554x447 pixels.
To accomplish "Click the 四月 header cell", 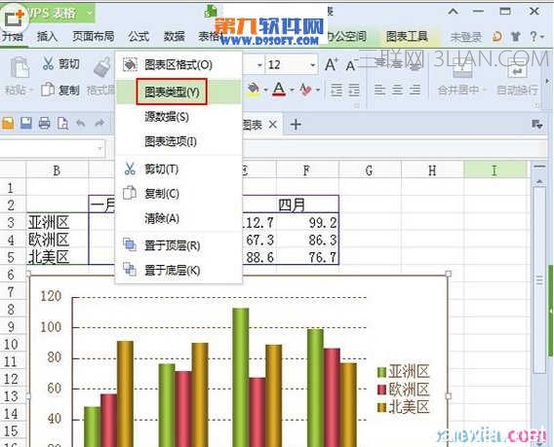I will [307, 205].
